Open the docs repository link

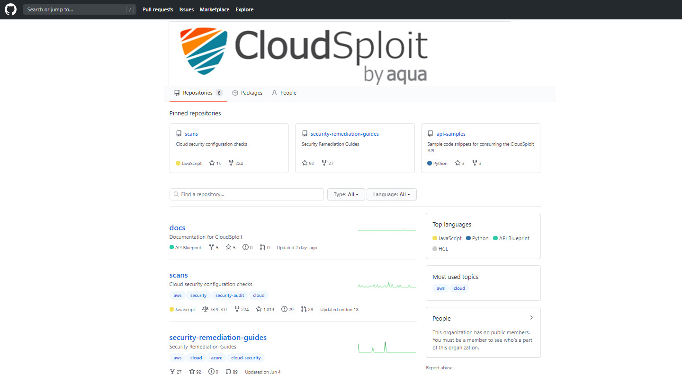coord(177,227)
